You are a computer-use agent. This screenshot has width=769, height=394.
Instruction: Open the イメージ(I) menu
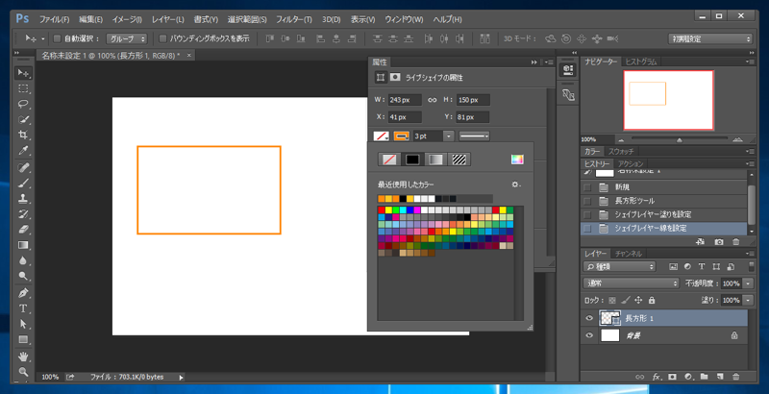tap(127, 19)
